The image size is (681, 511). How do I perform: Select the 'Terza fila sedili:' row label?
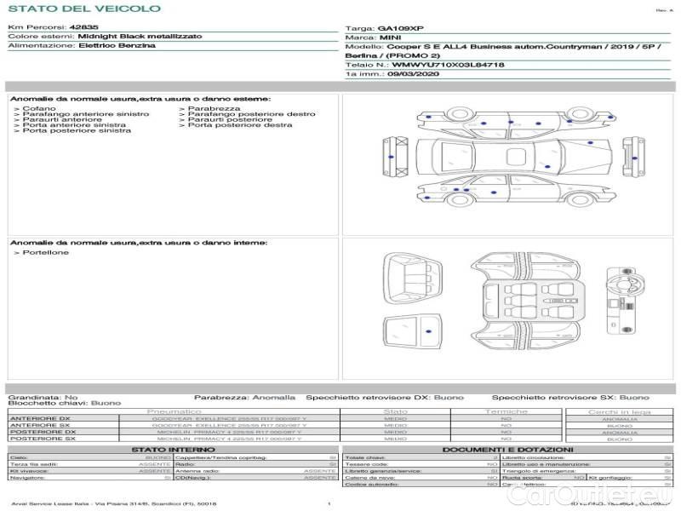pyautogui.click(x=34, y=464)
